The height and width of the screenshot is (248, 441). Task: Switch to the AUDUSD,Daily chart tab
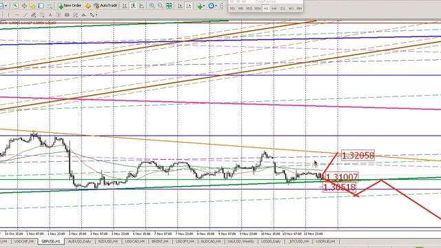coord(80,241)
